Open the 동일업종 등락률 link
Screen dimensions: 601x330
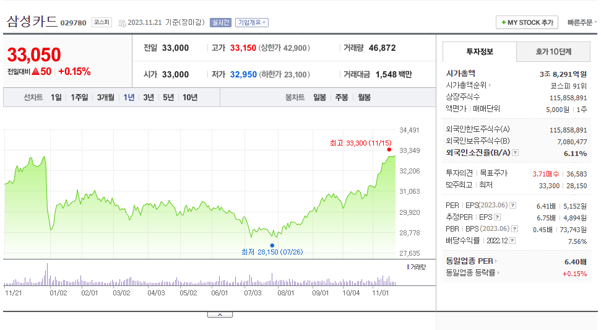coord(470,273)
